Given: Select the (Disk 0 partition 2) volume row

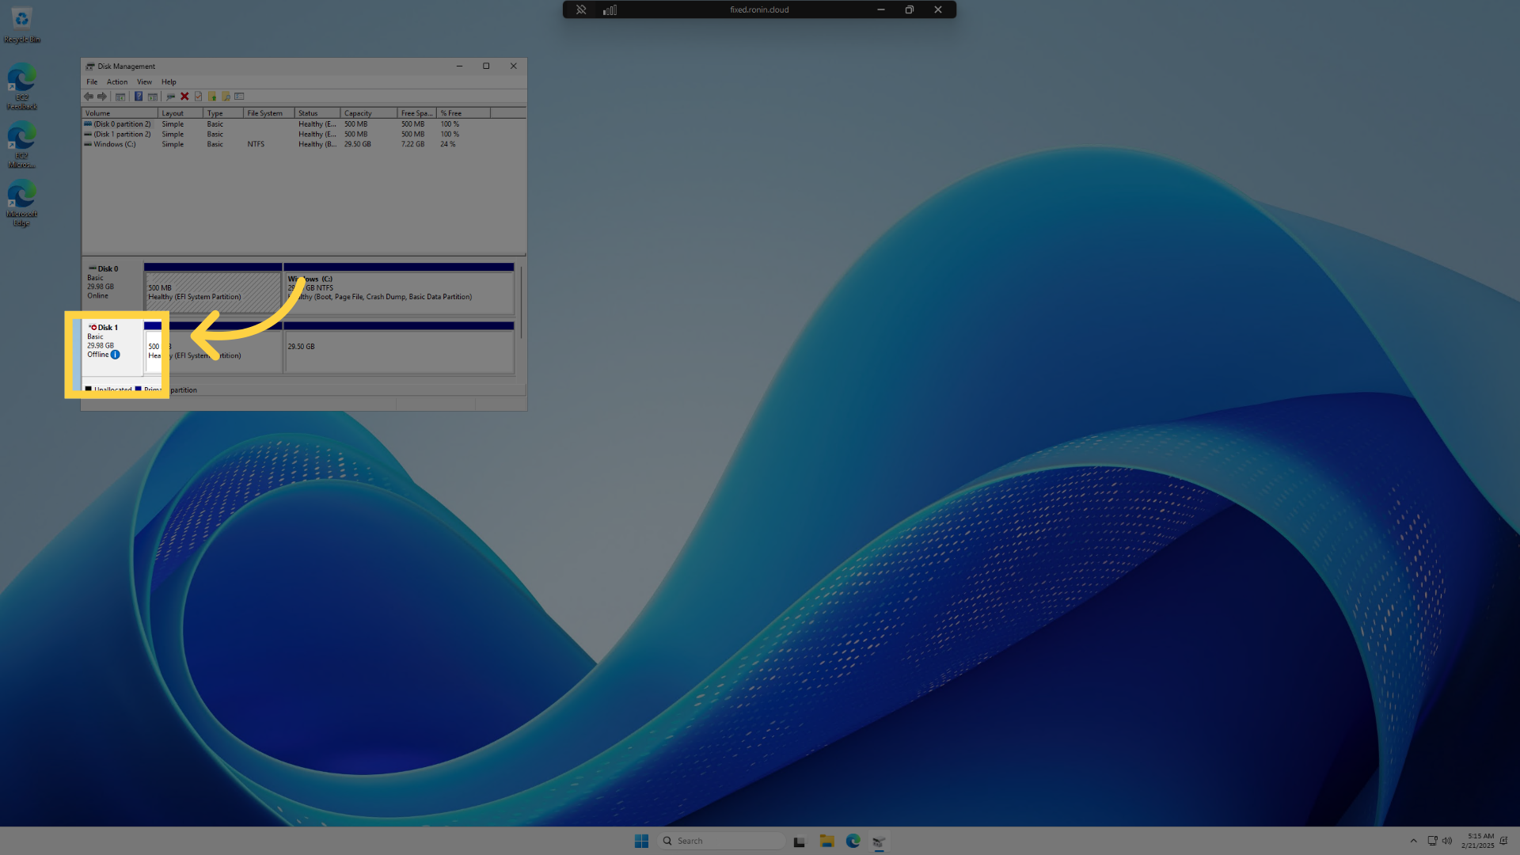Looking at the screenshot, I should coord(304,124).
